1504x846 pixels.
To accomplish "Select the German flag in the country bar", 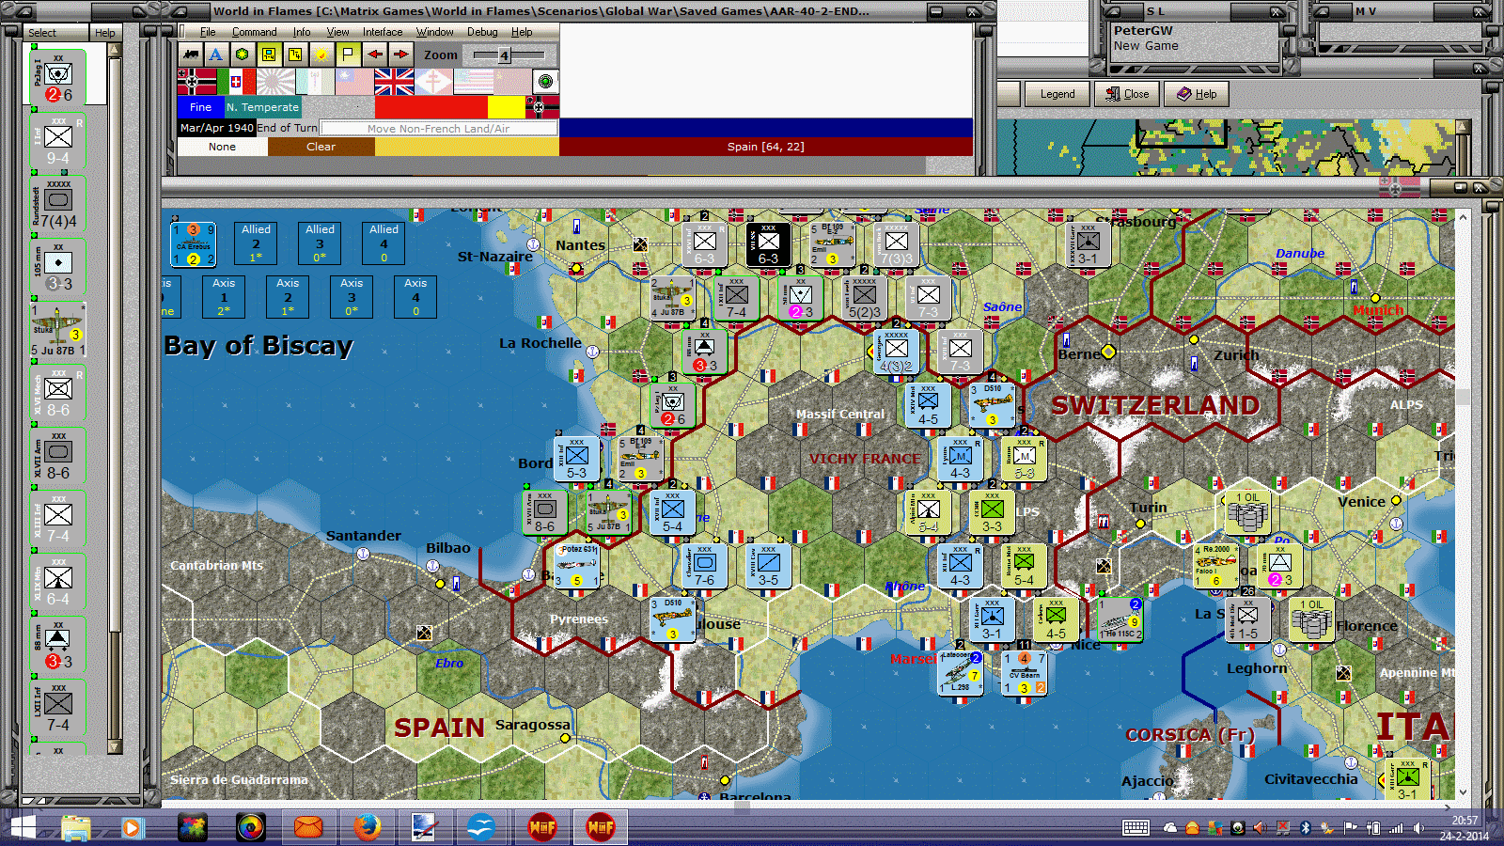I will (x=196, y=82).
